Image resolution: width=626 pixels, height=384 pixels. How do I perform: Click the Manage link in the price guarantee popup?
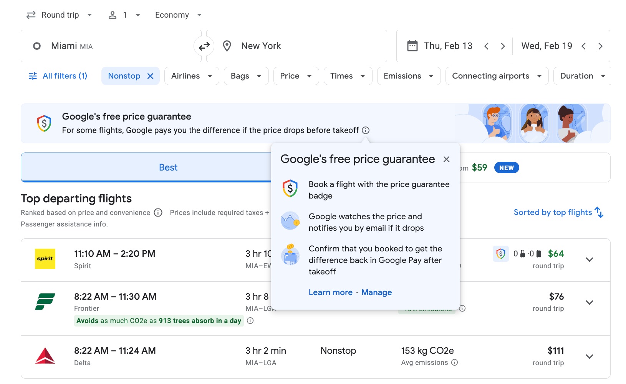click(x=376, y=292)
